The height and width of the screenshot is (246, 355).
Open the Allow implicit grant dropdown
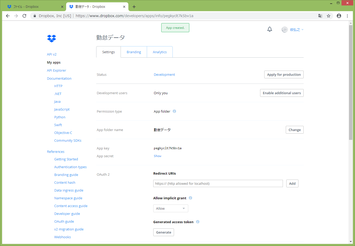pos(171,208)
